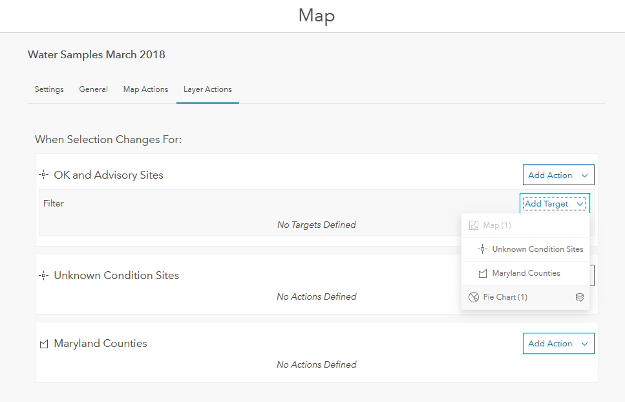Expand Add Action dropdown for Maryland Counties

click(558, 344)
